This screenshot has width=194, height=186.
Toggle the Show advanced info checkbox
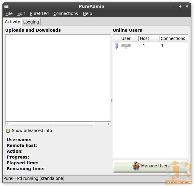(8, 131)
